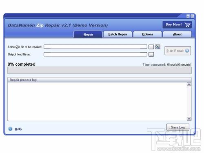
Task: Switch to the Batch Repair tab
Action: pos(118,34)
